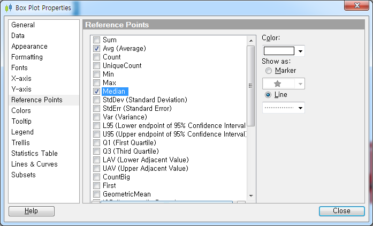The width and height of the screenshot is (373, 226).
Task: Open the marker shape dropdown arrow
Action: click(300, 84)
